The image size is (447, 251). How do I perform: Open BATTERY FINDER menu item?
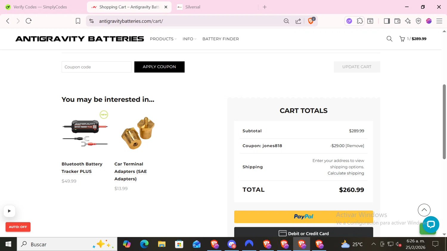(x=221, y=39)
